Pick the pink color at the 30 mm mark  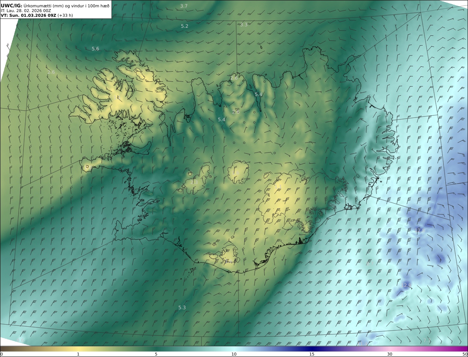pyautogui.click(x=390, y=349)
